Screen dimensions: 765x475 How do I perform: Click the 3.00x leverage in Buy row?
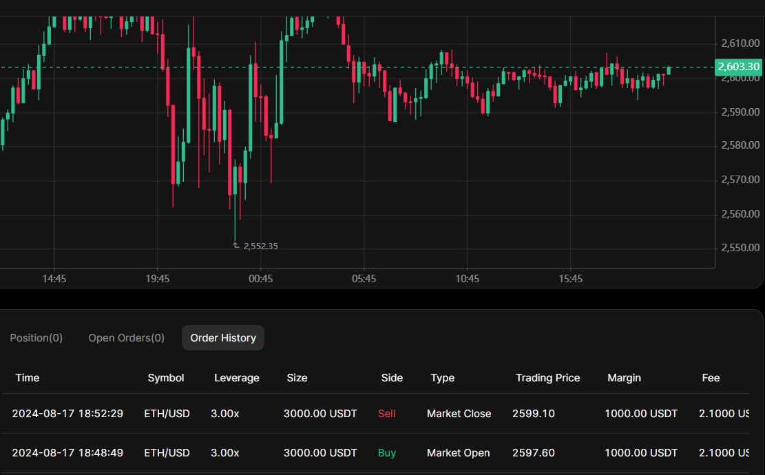(225, 452)
